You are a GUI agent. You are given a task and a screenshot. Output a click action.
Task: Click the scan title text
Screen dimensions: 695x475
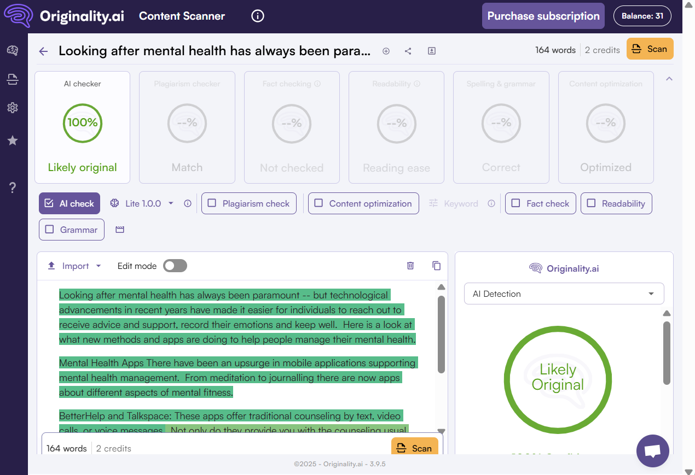pos(215,51)
